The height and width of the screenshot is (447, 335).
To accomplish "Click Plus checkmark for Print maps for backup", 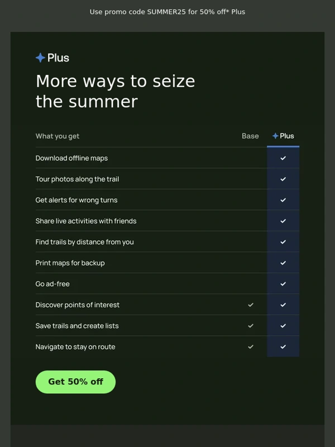I will point(283,263).
